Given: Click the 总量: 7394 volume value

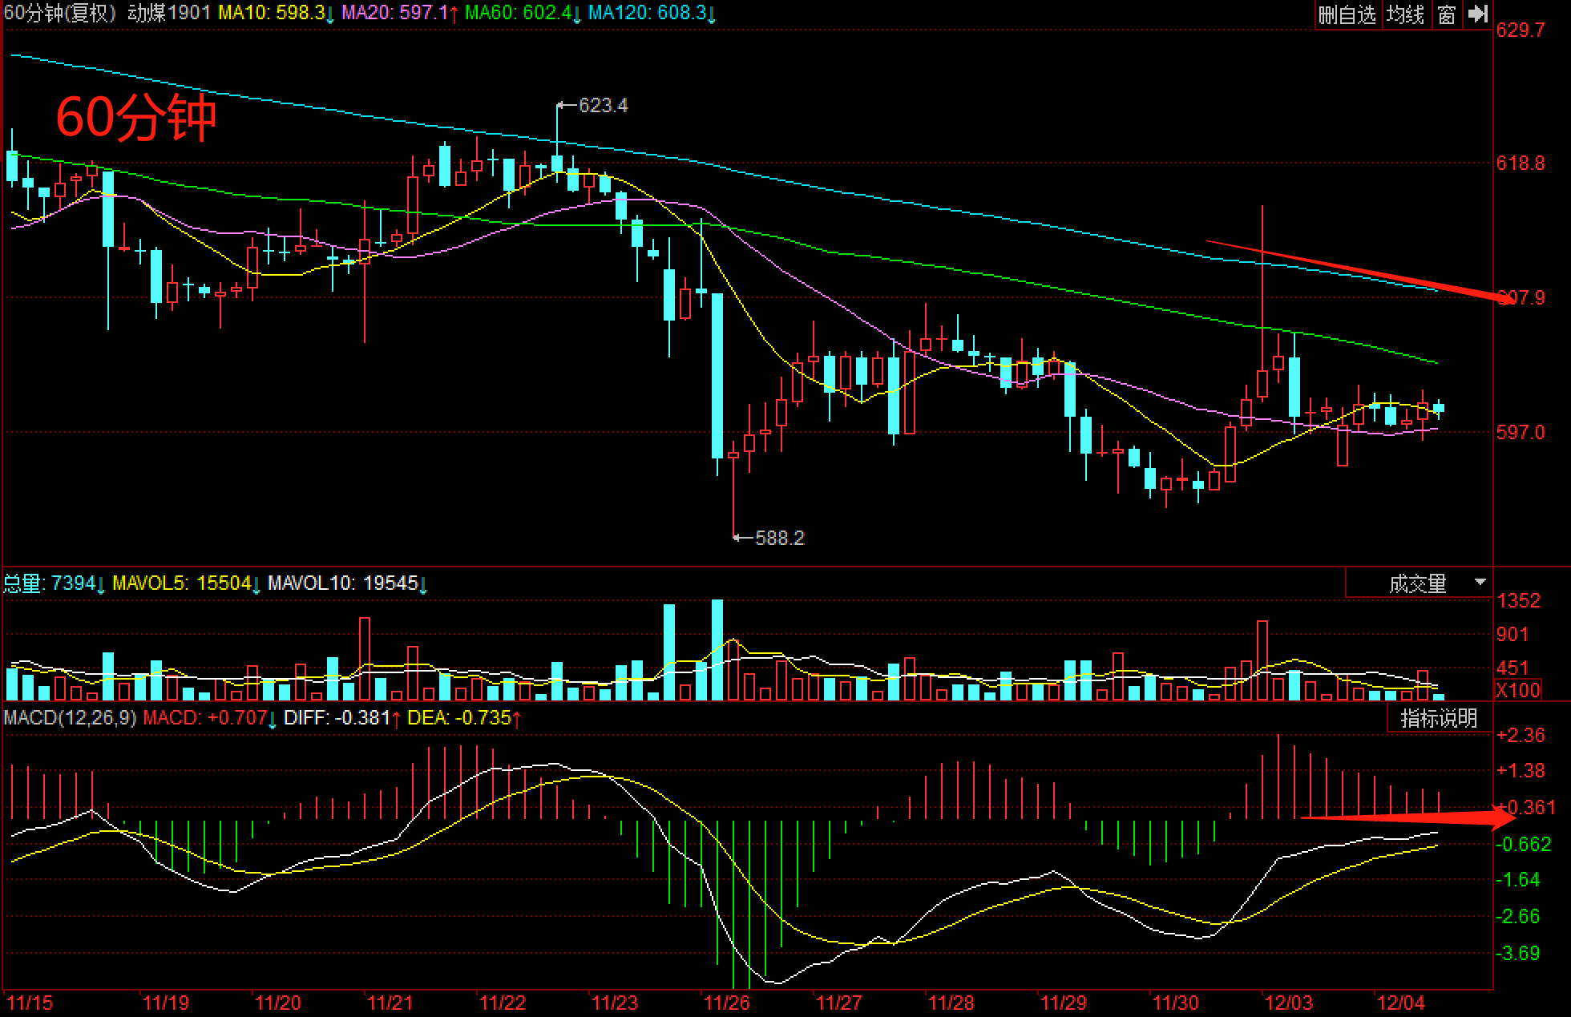Looking at the screenshot, I should pos(54,583).
